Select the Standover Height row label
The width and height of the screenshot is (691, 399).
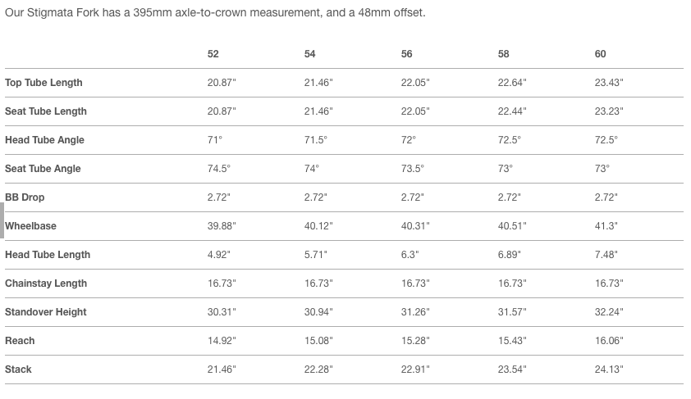coord(46,312)
